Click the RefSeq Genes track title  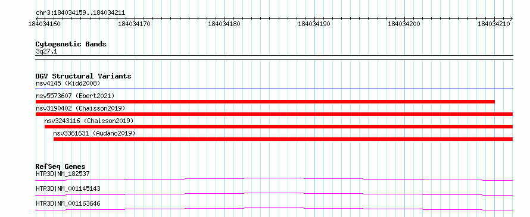[x=61, y=166]
